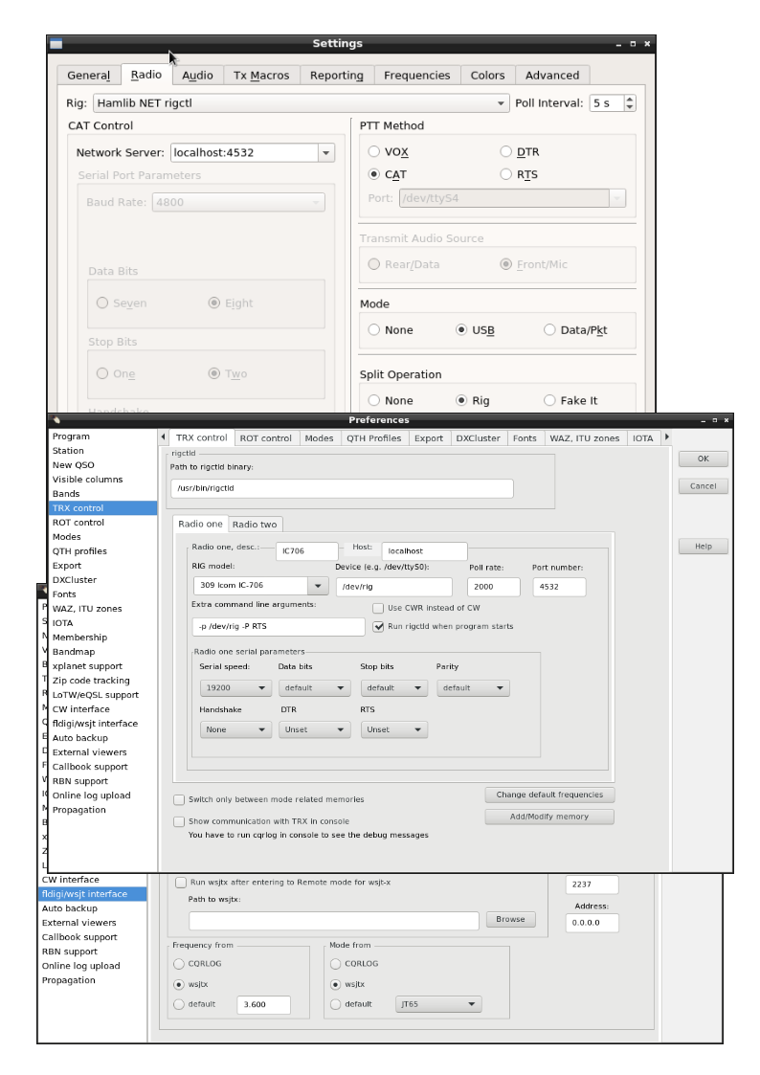This screenshot has width=760, height=1075.
Task: Click Browse for wsjtx path
Action: [510, 919]
